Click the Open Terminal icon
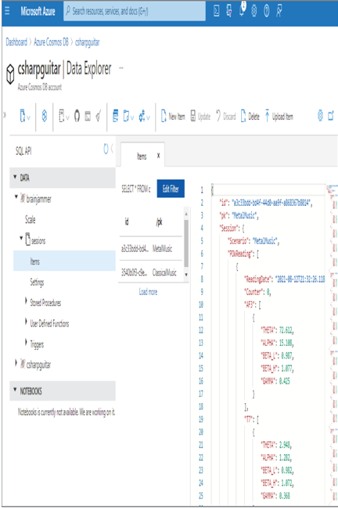The image size is (338, 508). click(88, 116)
